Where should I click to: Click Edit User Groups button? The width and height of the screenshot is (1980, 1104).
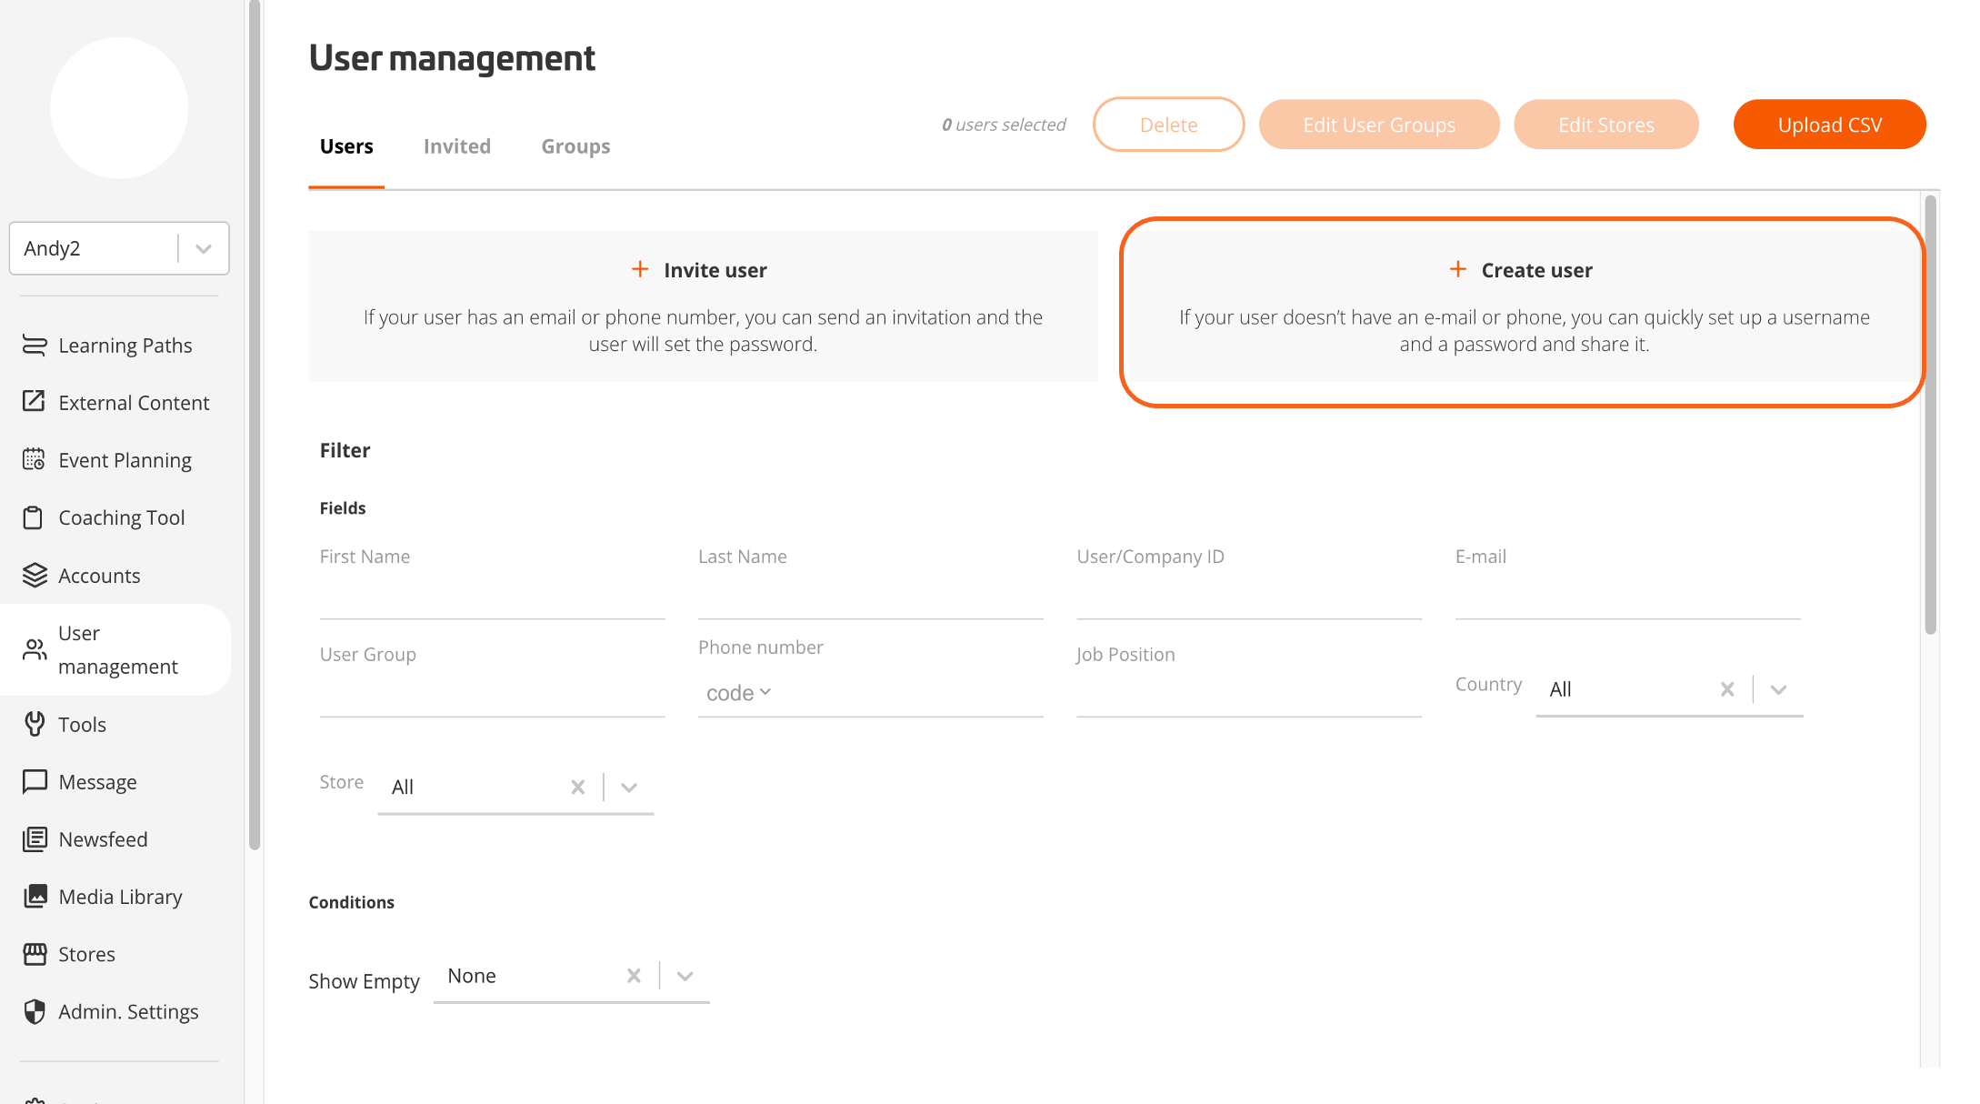tap(1379, 125)
